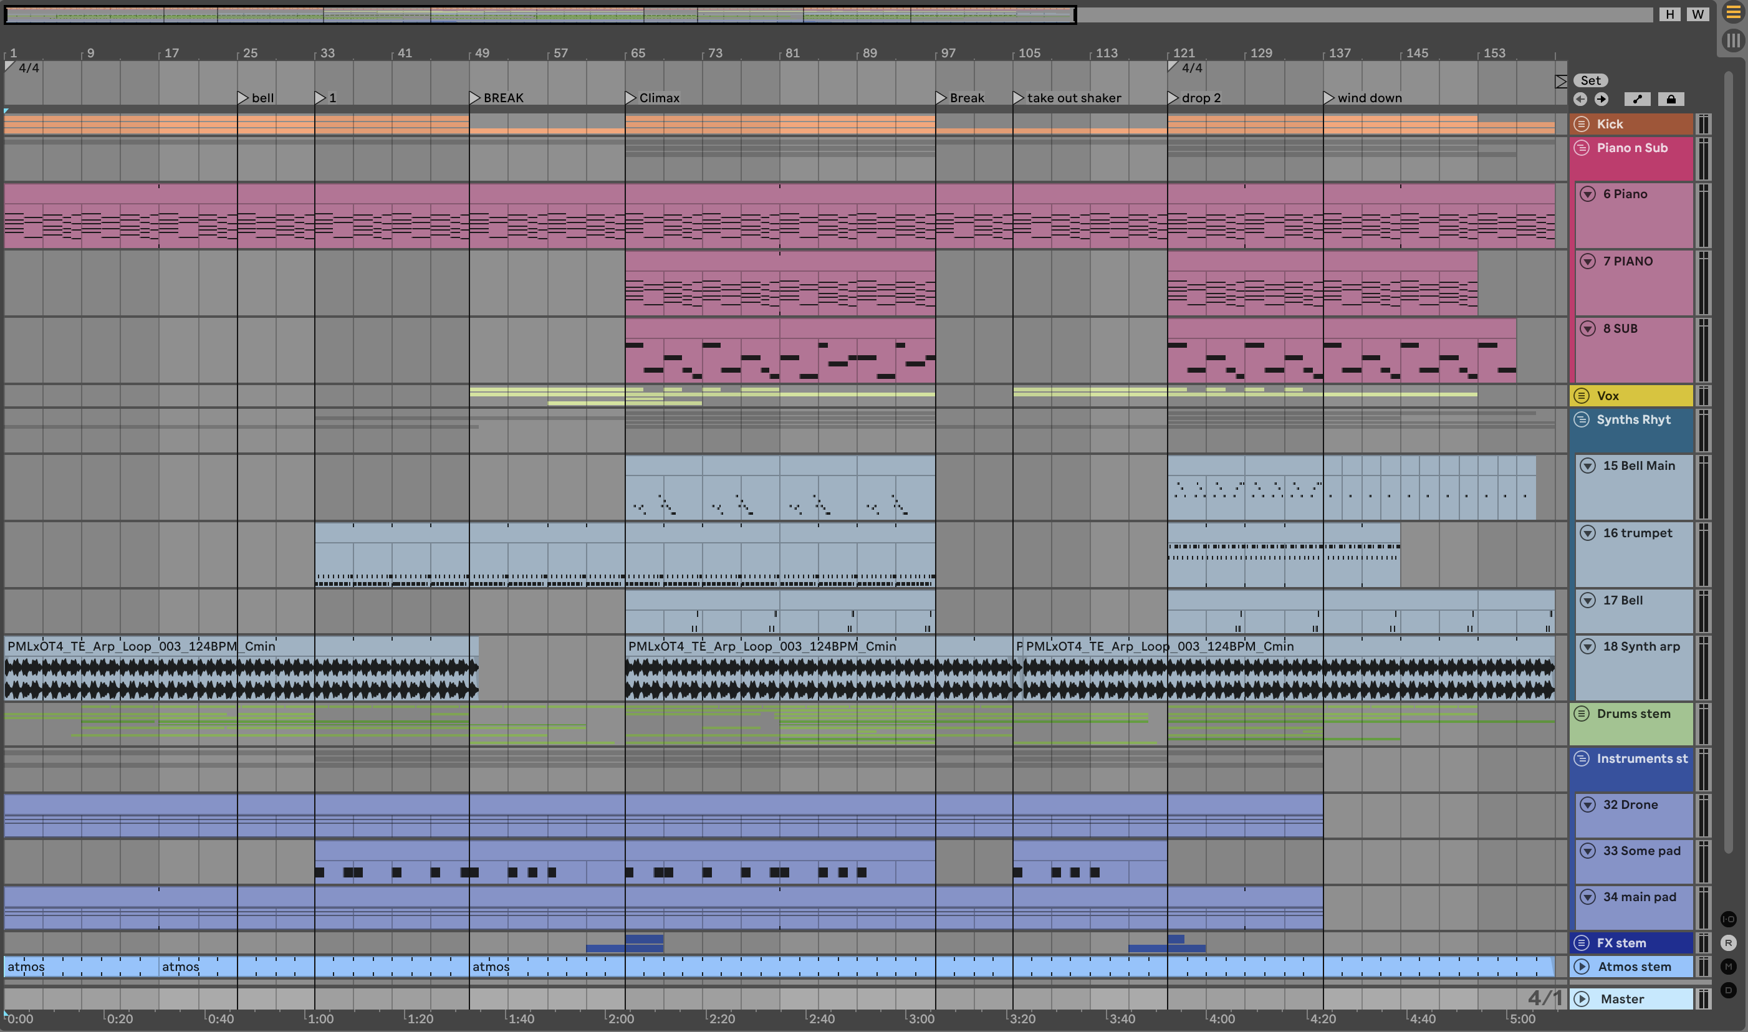Click the Climax locator marker
This screenshot has height=1032, width=1748.
click(x=630, y=98)
